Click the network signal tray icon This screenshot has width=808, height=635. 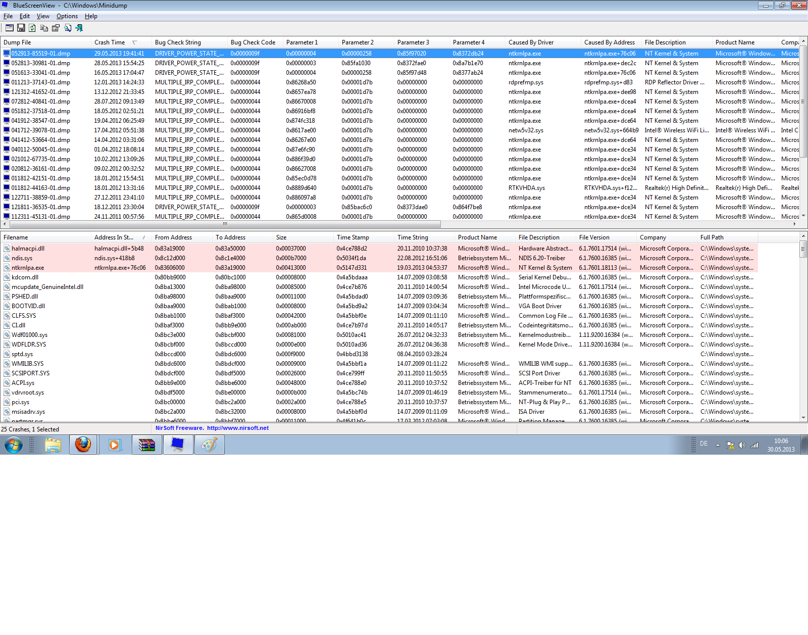coord(754,445)
